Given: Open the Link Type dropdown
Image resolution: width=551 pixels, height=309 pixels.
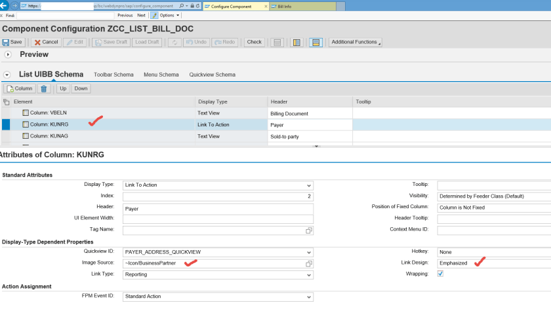Looking at the screenshot, I should tap(309, 274).
